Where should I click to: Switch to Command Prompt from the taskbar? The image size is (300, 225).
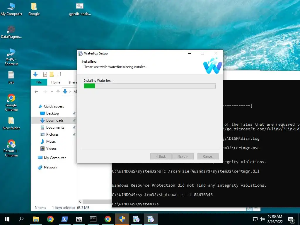(x=93, y=219)
